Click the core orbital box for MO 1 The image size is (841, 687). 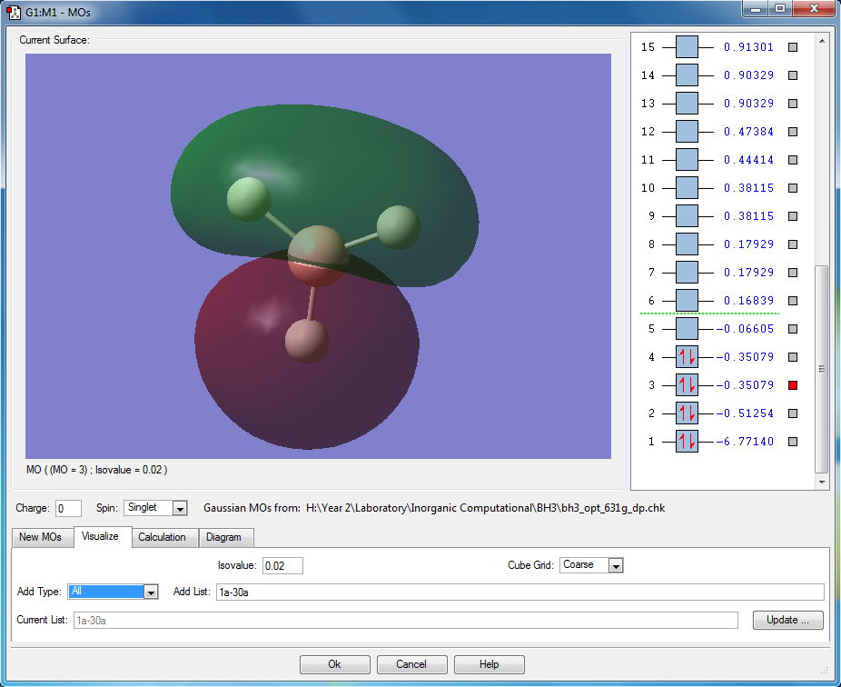tap(687, 442)
